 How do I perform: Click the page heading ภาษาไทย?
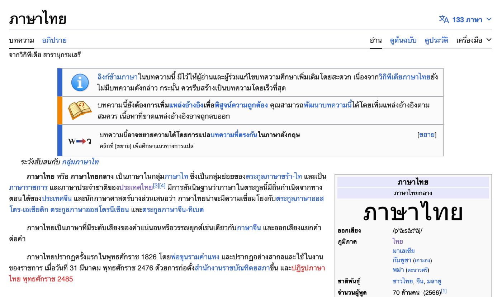click(38, 19)
